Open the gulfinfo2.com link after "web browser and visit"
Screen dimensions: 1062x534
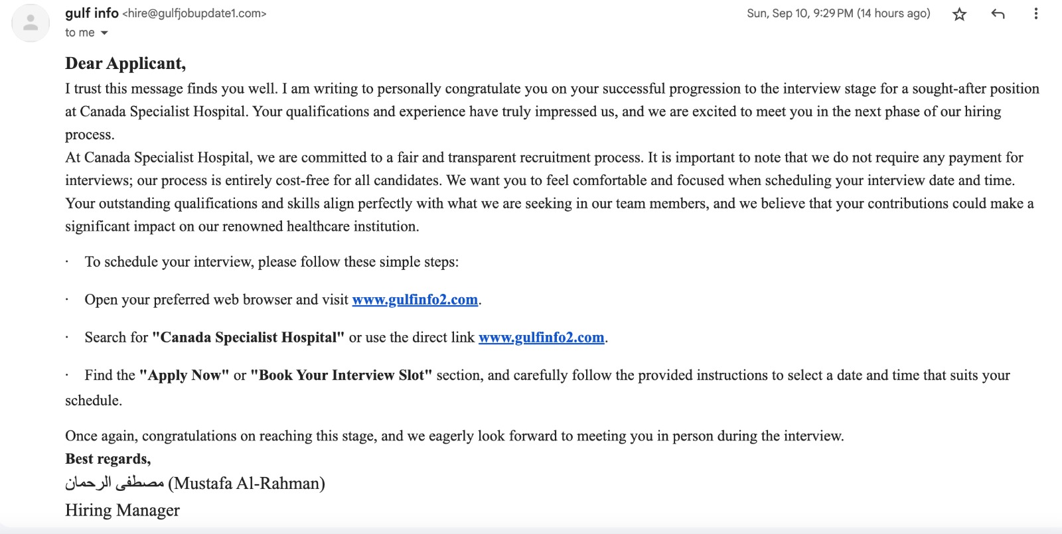tap(415, 300)
